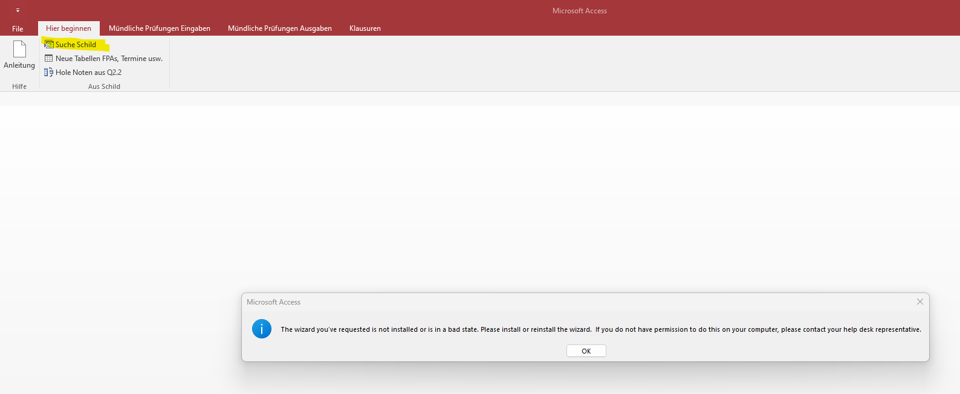Click the blue information icon in dialog
This screenshot has width=960, height=394.
point(262,329)
